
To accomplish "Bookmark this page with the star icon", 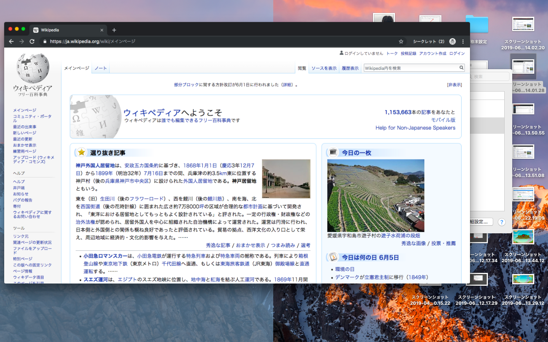I will click(401, 41).
